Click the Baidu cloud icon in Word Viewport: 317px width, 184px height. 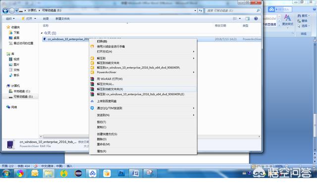coord(271,9)
